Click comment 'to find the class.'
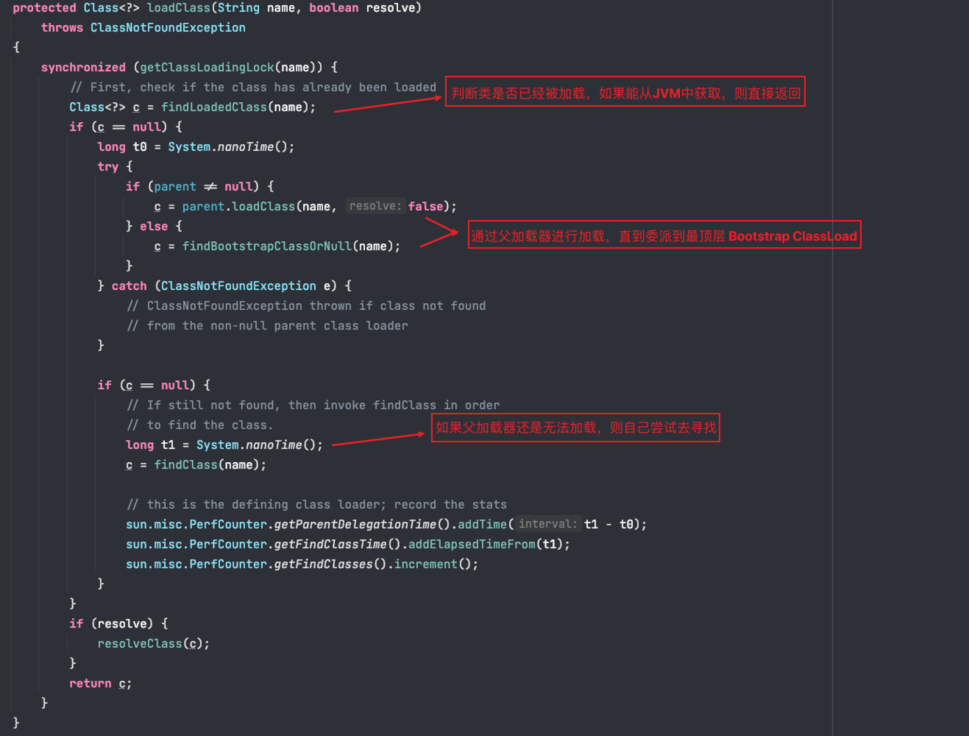This screenshot has height=736, width=969. [x=200, y=425]
